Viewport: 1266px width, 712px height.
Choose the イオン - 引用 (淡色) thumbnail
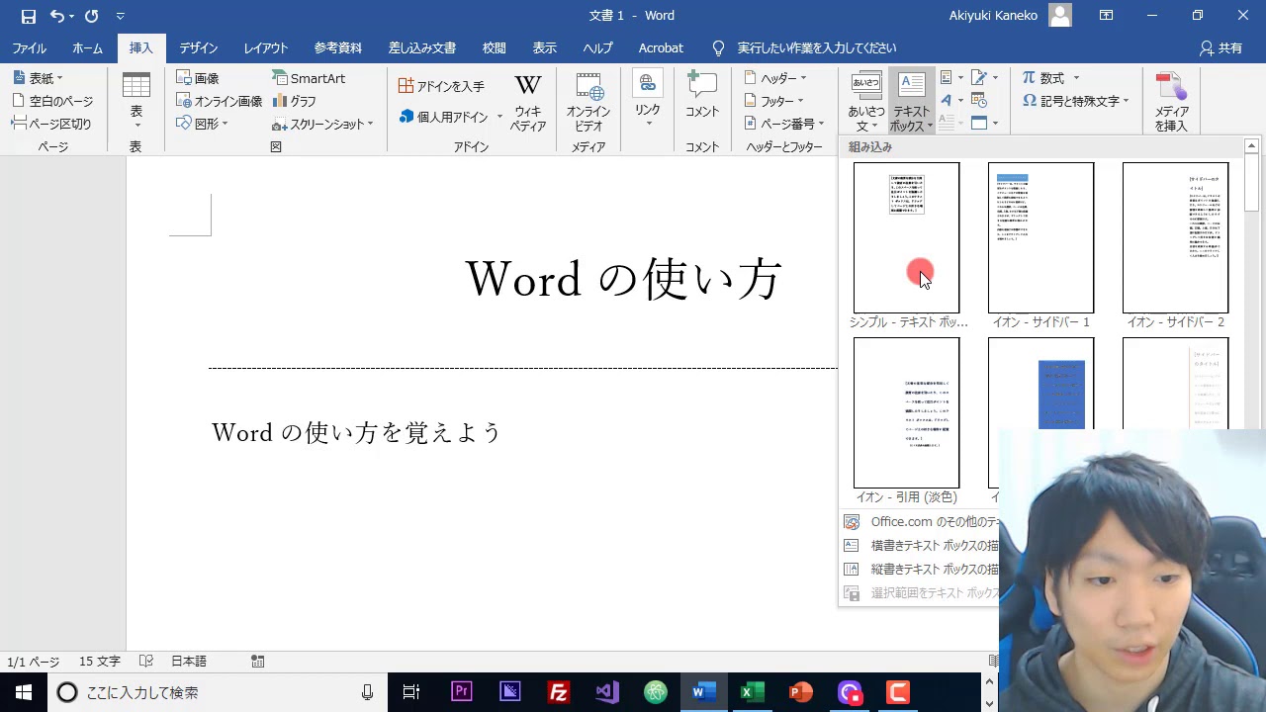click(x=906, y=412)
